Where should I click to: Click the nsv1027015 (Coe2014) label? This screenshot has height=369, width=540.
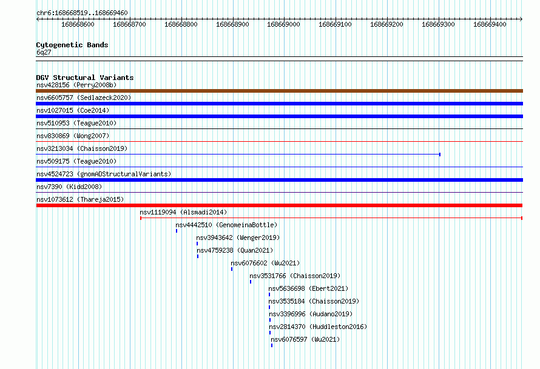pyautogui.click(x=73, y=110)
